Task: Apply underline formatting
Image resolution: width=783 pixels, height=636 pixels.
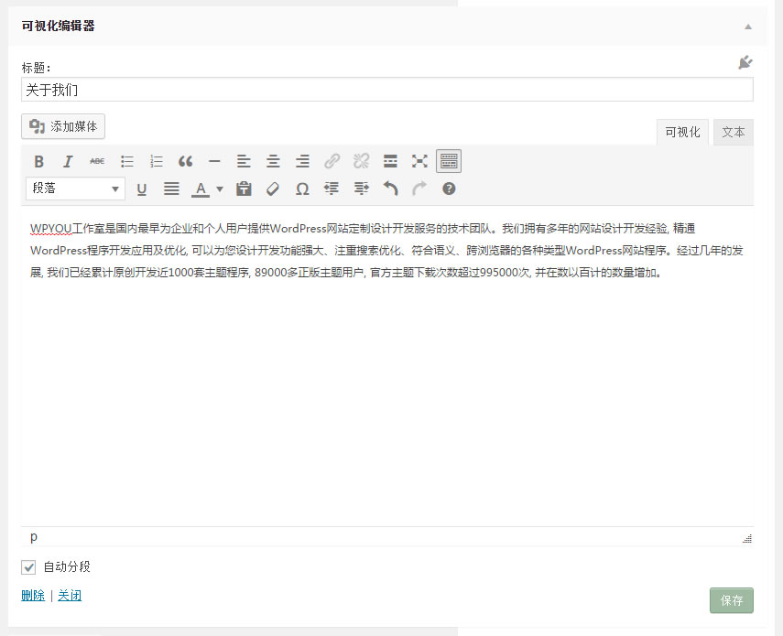Action: (x=142, y=189)
